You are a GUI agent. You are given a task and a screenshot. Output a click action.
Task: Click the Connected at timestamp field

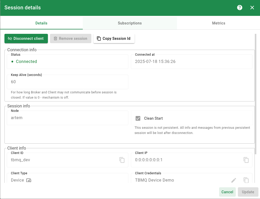pyautogui.click(x=191, y=62)
